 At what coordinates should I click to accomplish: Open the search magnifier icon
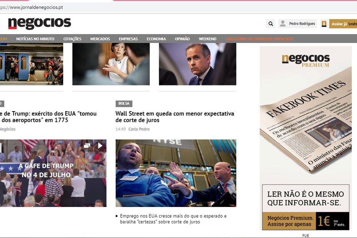(x=270, y=23)
